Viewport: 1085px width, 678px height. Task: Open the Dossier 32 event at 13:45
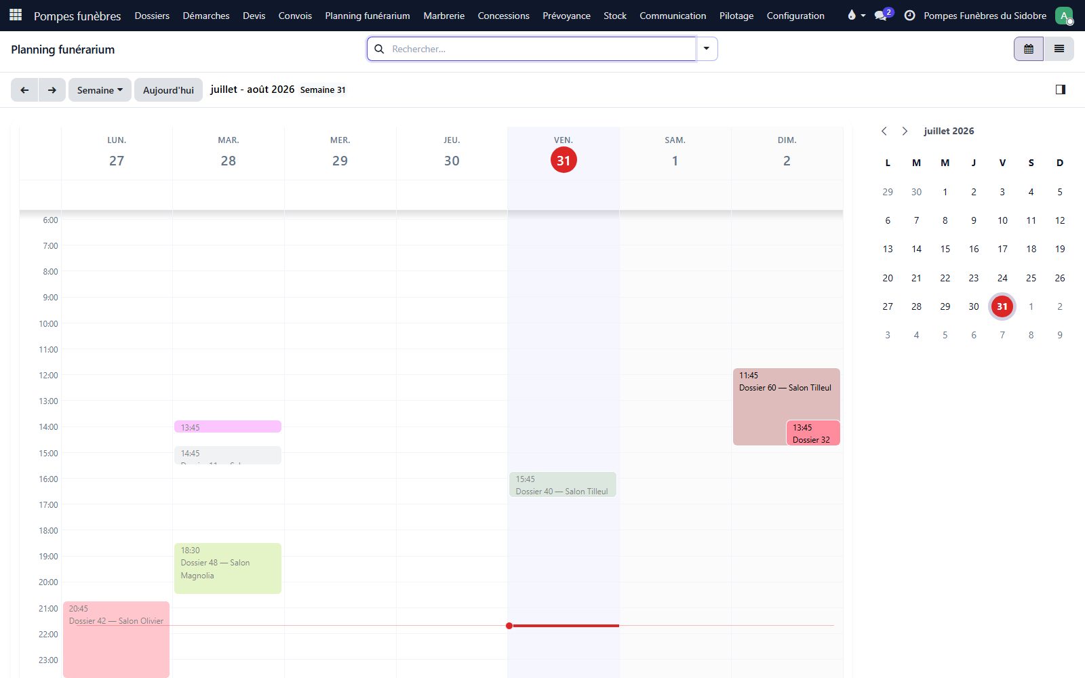(813, 433)
